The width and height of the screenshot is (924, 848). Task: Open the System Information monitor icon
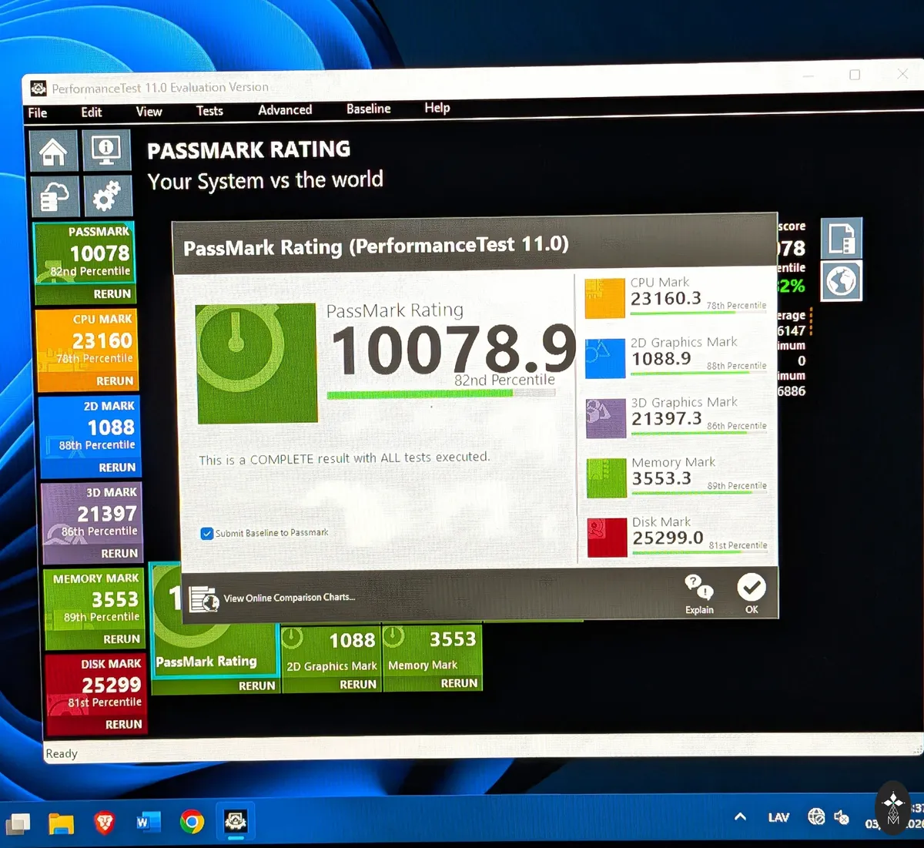point(106,150)
